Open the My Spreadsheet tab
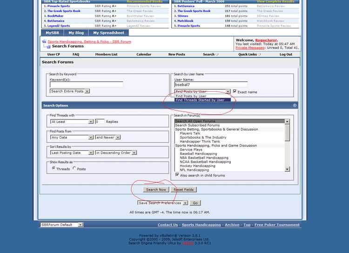349x253 pixels. (108, 33)
